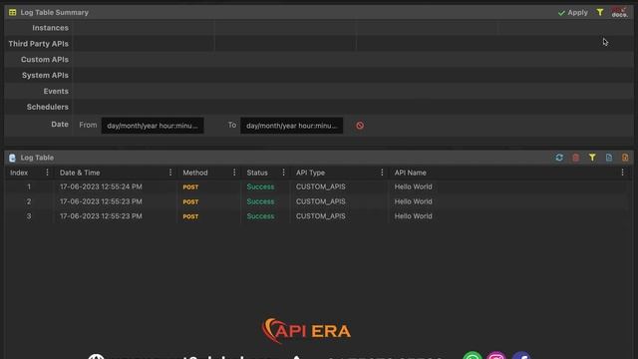Refresh the Log Table
Screen dimensions: 638x359
click(x=559, y=158)
